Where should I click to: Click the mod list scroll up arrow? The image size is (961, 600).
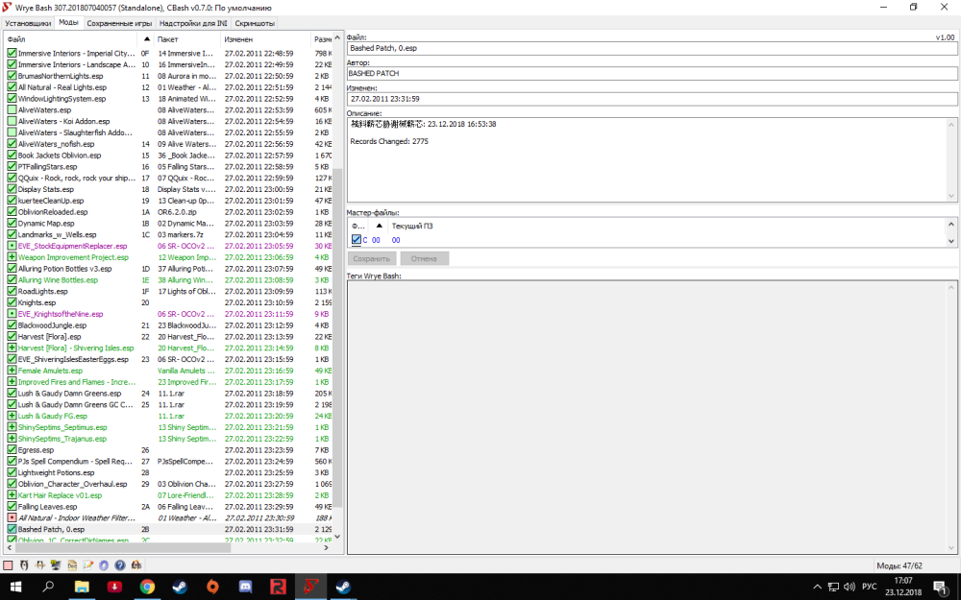[x=337, y=38]
